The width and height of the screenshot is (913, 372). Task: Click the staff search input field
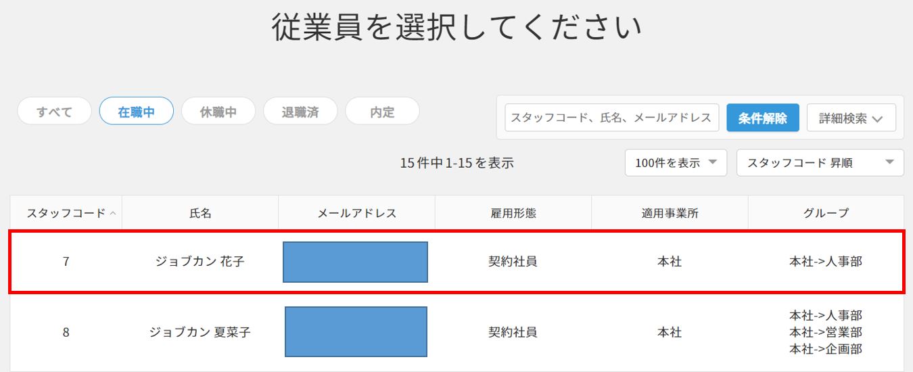coord(611,118)
